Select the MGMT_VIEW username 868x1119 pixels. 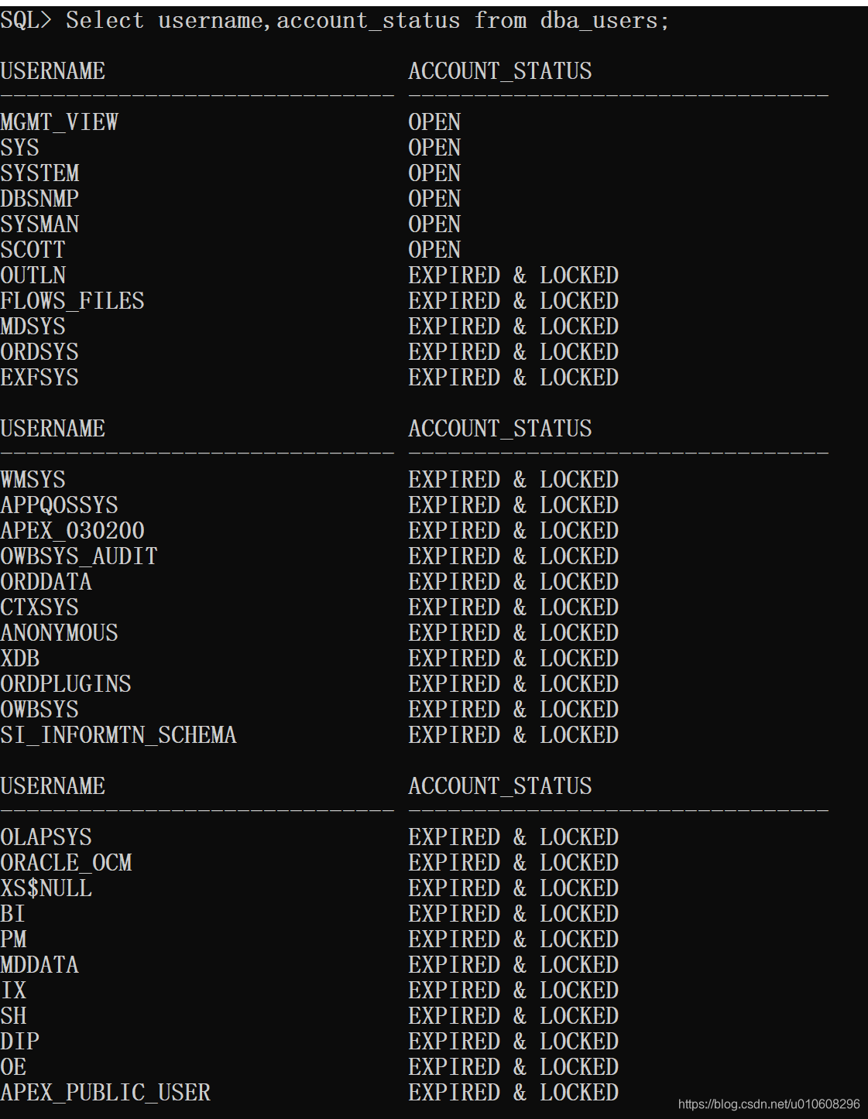tap(60, 122)
